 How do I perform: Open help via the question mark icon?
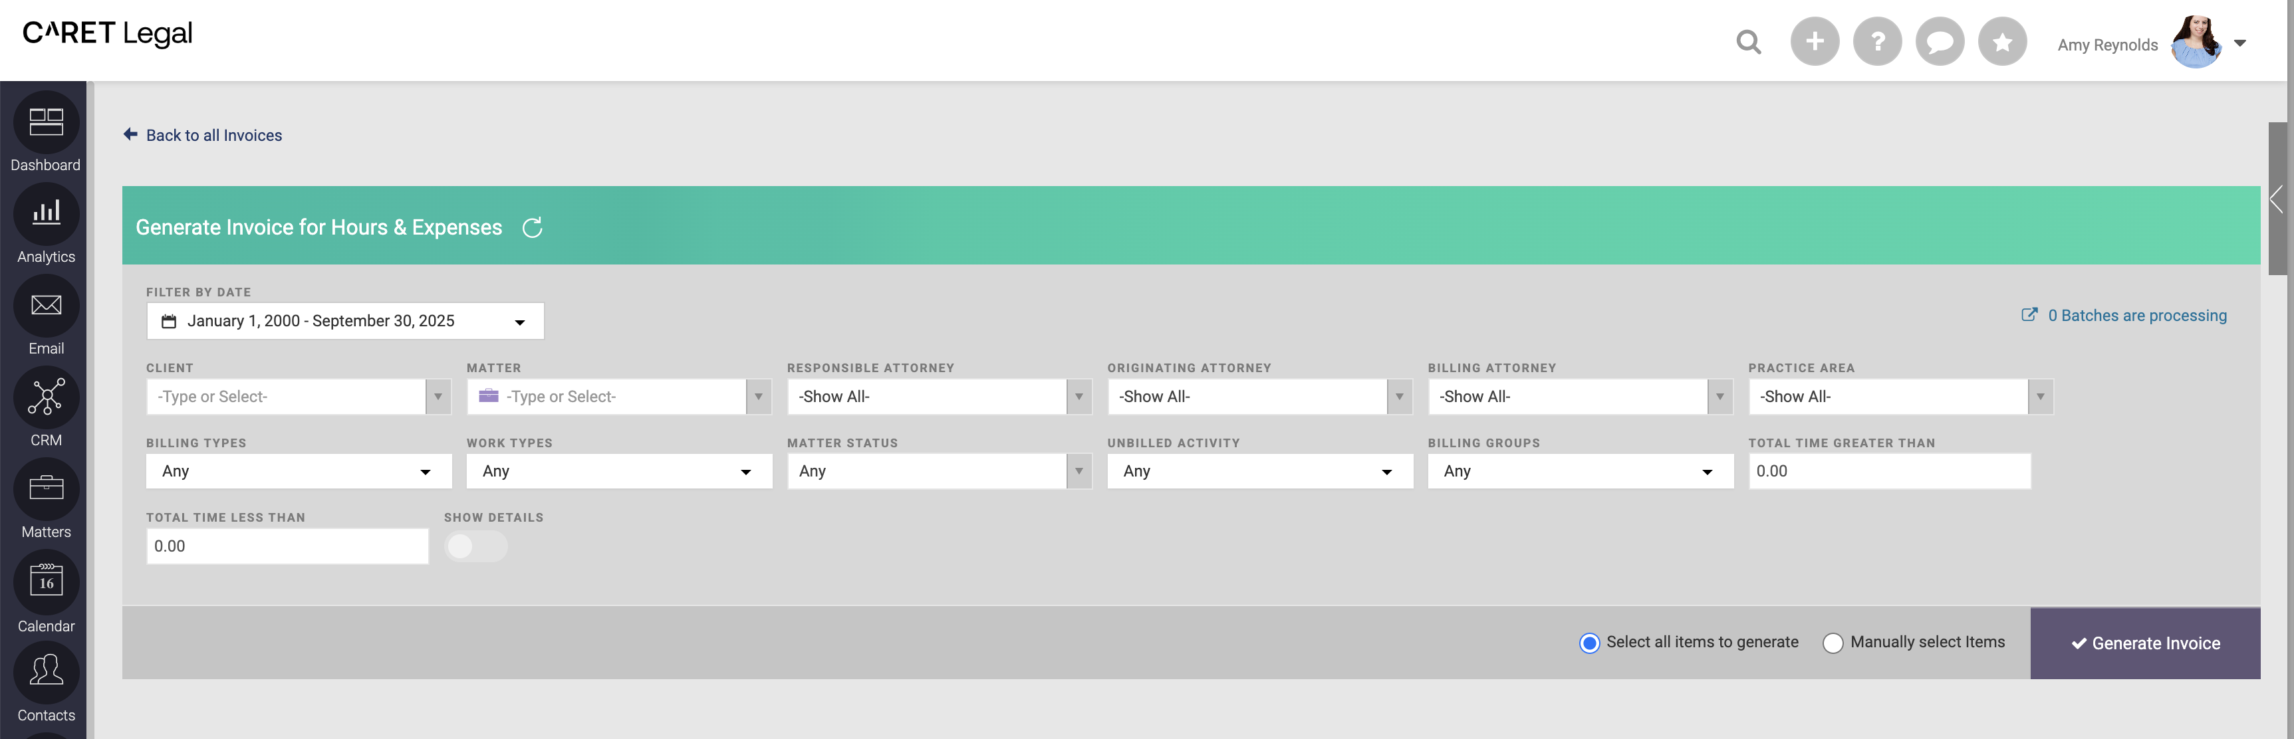[1876, 41]
